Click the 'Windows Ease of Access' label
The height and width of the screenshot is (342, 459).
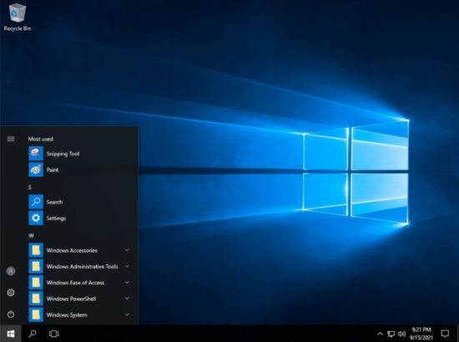pos(75,283)
